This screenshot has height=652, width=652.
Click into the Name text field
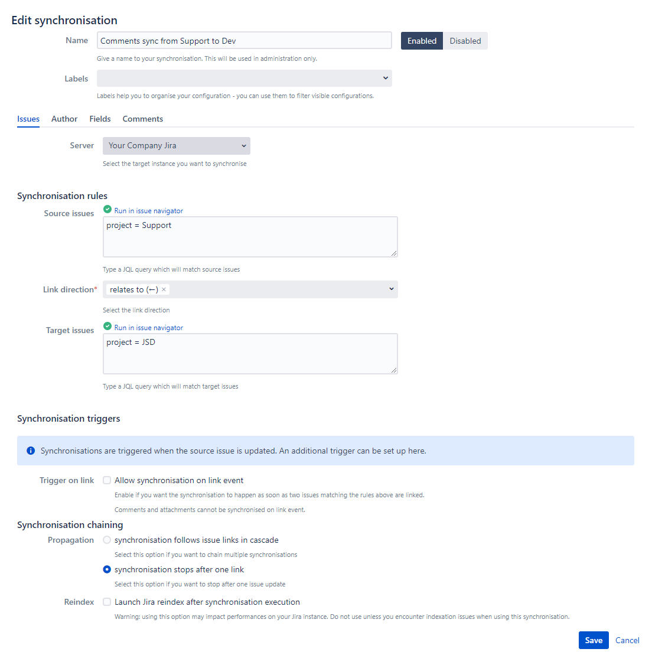click(244, 41)
